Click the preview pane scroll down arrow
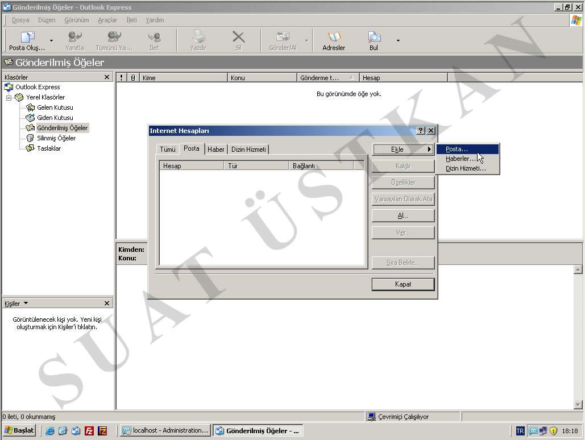This screenshot has height=440, width=585. tap(578, 405)
